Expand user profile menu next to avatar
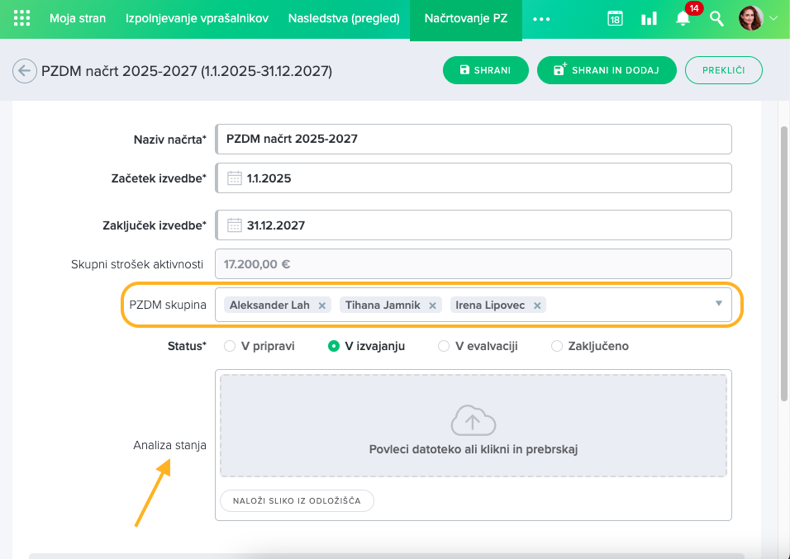The image size is (790, 559). pyautogui.click(x=773, y=18)
